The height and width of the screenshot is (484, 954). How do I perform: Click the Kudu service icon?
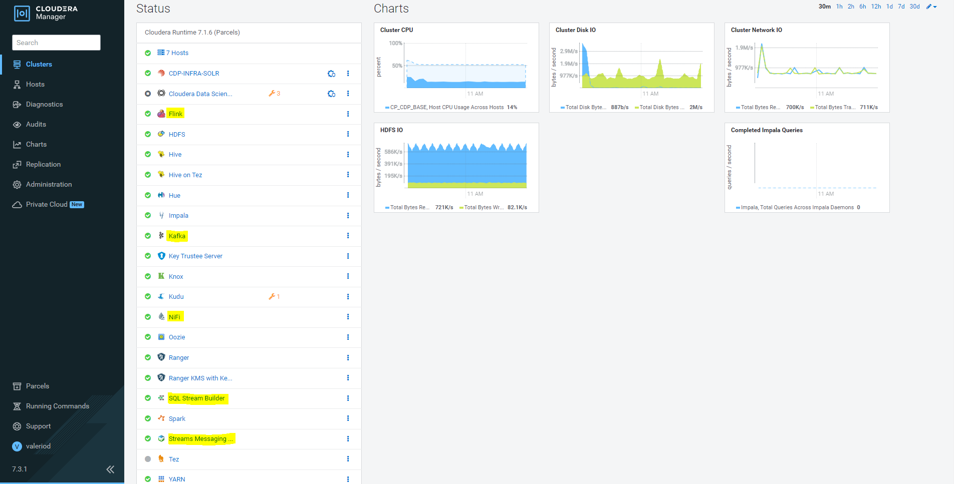[x=161, y=296]
